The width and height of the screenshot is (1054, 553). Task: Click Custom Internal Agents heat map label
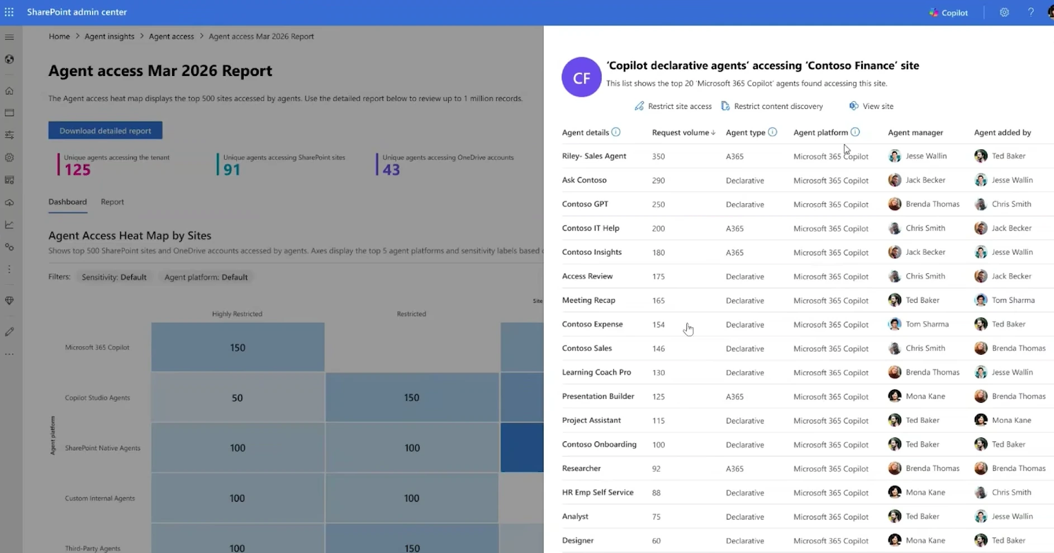click(99, 498)
